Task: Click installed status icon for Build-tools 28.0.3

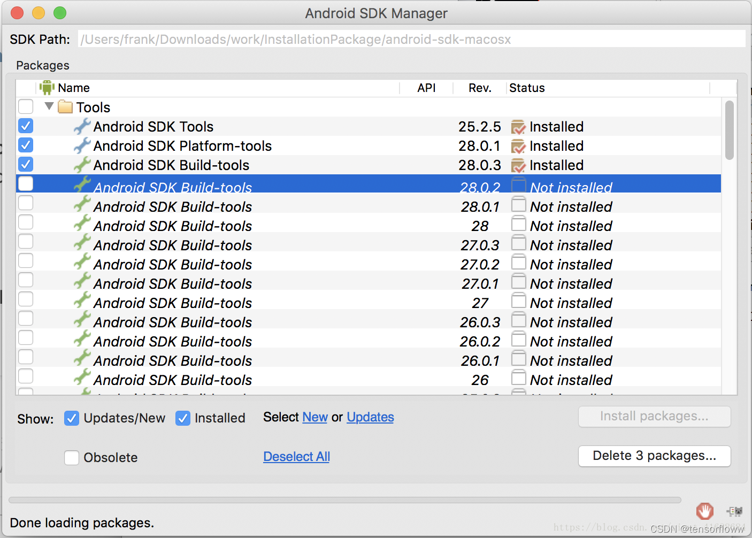Action: 518,166
